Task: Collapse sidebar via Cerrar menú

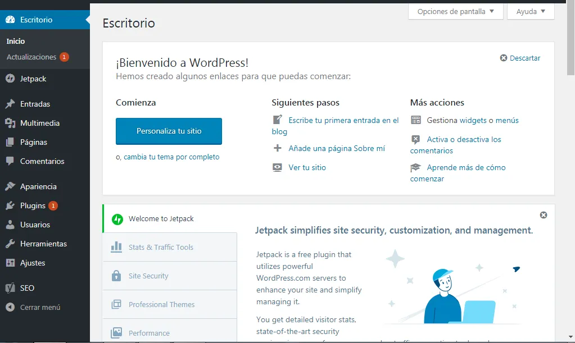Action: (x=45, y=307)
